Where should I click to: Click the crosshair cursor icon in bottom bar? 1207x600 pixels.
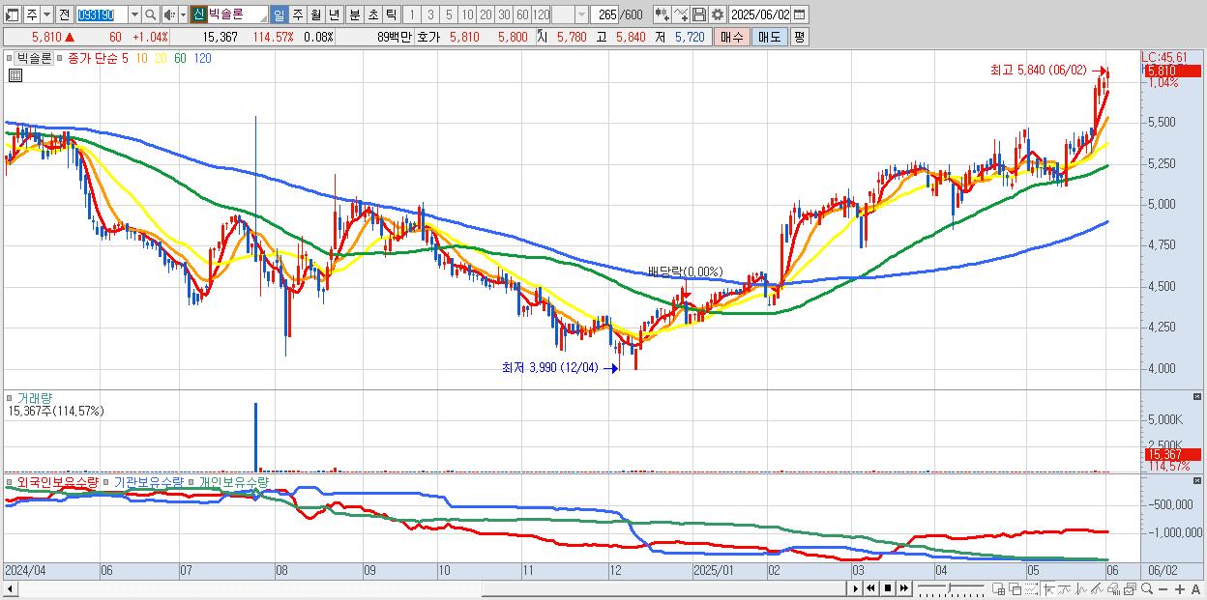pyautogui.click(x=1048, y=589)
